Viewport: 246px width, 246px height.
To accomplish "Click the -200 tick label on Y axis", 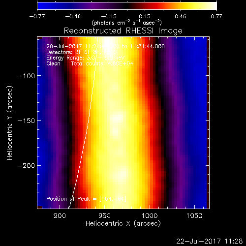I will tap(26, 166).
